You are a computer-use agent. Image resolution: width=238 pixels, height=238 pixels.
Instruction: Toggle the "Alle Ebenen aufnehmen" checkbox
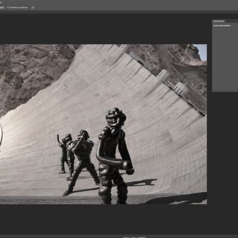click(8, 8)
